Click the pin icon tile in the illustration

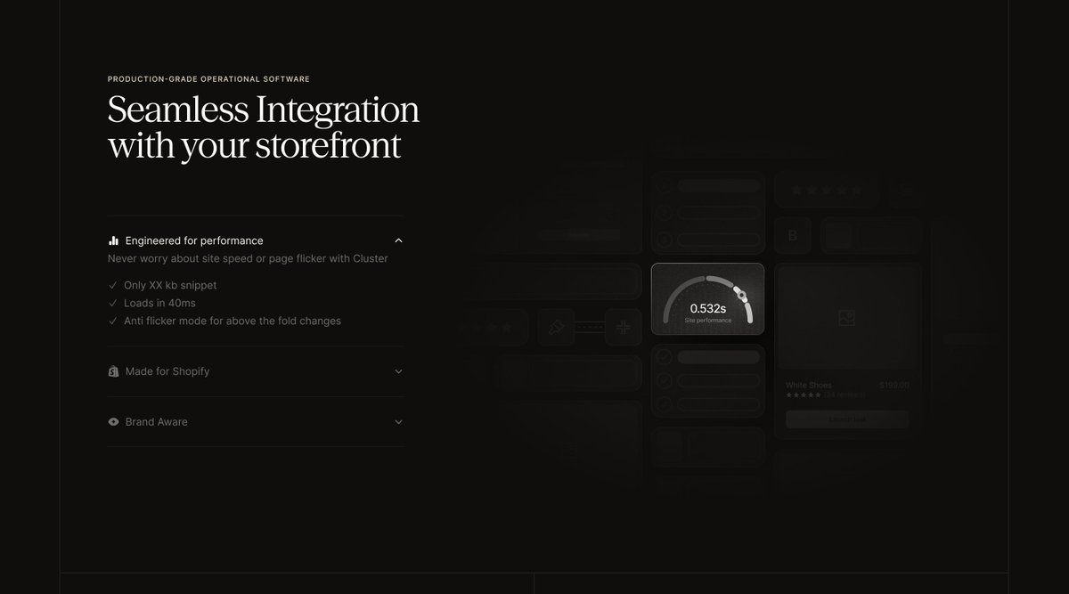pos(557,327)
